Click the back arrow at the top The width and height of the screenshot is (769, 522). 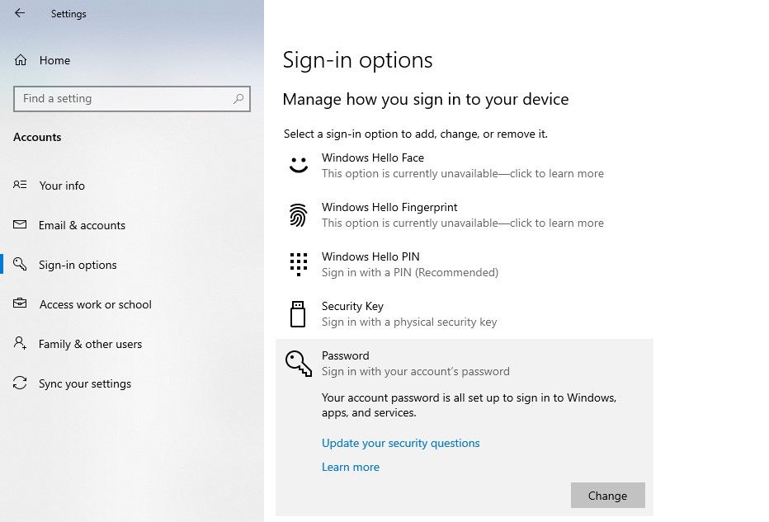click(19, 13)
